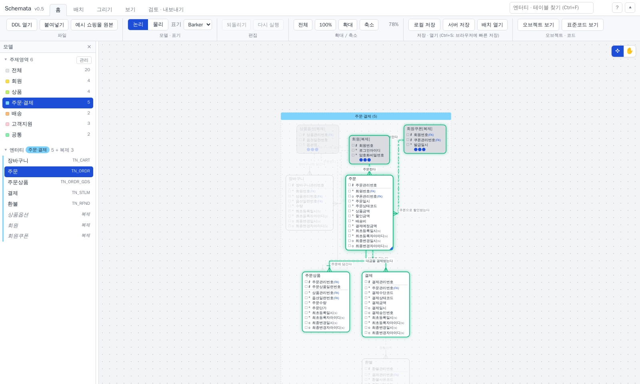Image resolution: width=640 pixels, height=384 pixels.
Task: Open the help question mark button
Action: pos(617,8)
